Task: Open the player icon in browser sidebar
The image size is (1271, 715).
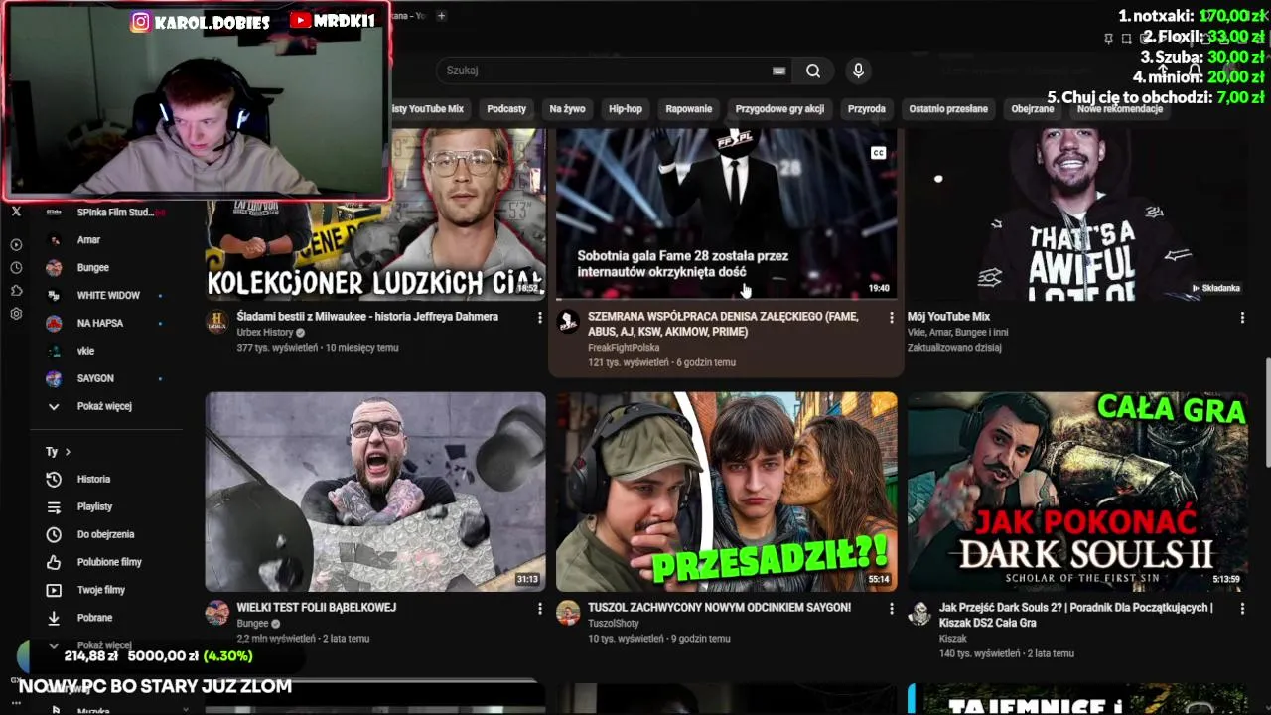Action: click(x=16, y=244)
